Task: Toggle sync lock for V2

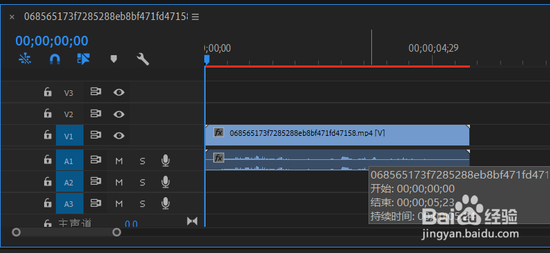Action: [x=95, y=114]
